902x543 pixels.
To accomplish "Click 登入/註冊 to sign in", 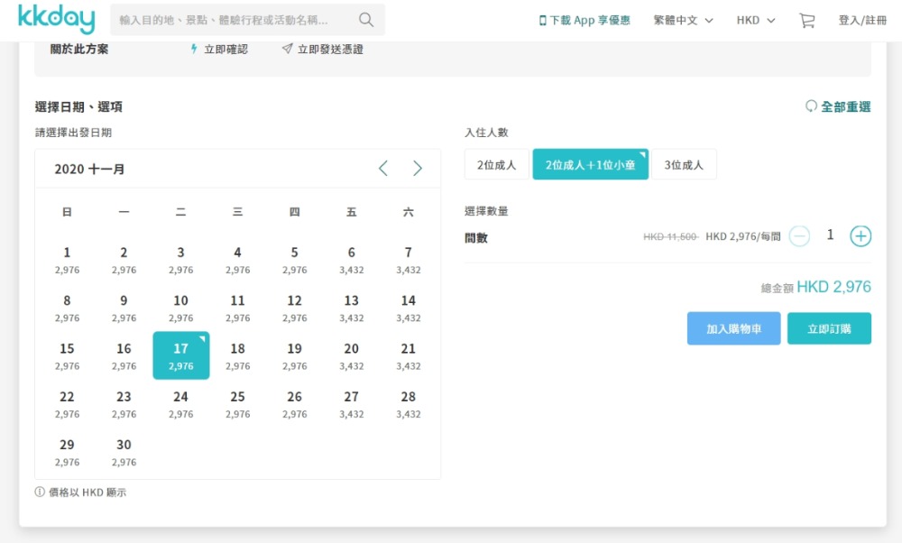I will [862, 20].
